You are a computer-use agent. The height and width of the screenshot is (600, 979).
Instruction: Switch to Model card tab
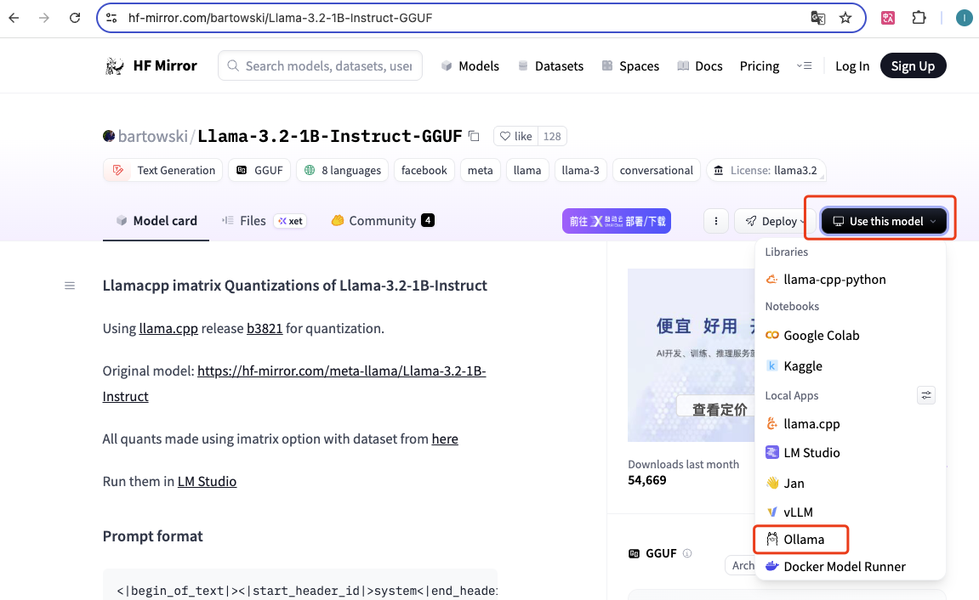[x=157, y=221]
